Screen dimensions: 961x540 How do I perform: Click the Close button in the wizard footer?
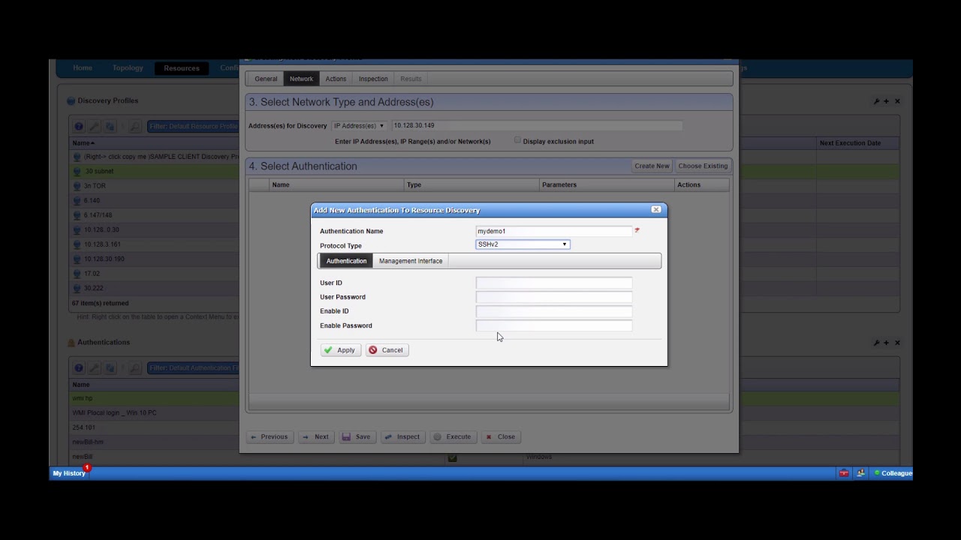click(x=501, y=436)
